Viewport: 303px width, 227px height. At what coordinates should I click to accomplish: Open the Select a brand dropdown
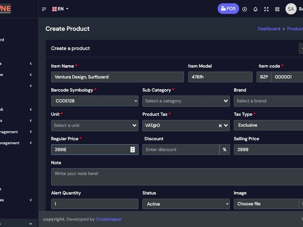pyautogui.click(x=268, y=101)
